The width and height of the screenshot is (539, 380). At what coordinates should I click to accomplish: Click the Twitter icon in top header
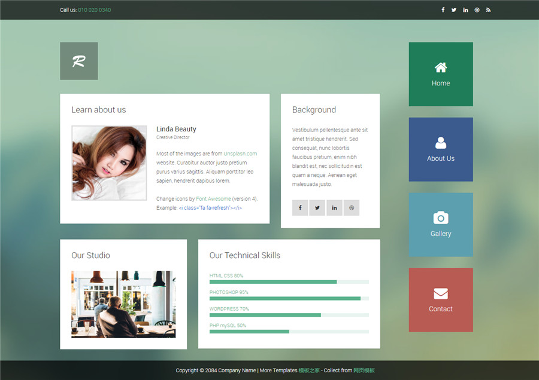pyautogui.click(x=454, y=10)
